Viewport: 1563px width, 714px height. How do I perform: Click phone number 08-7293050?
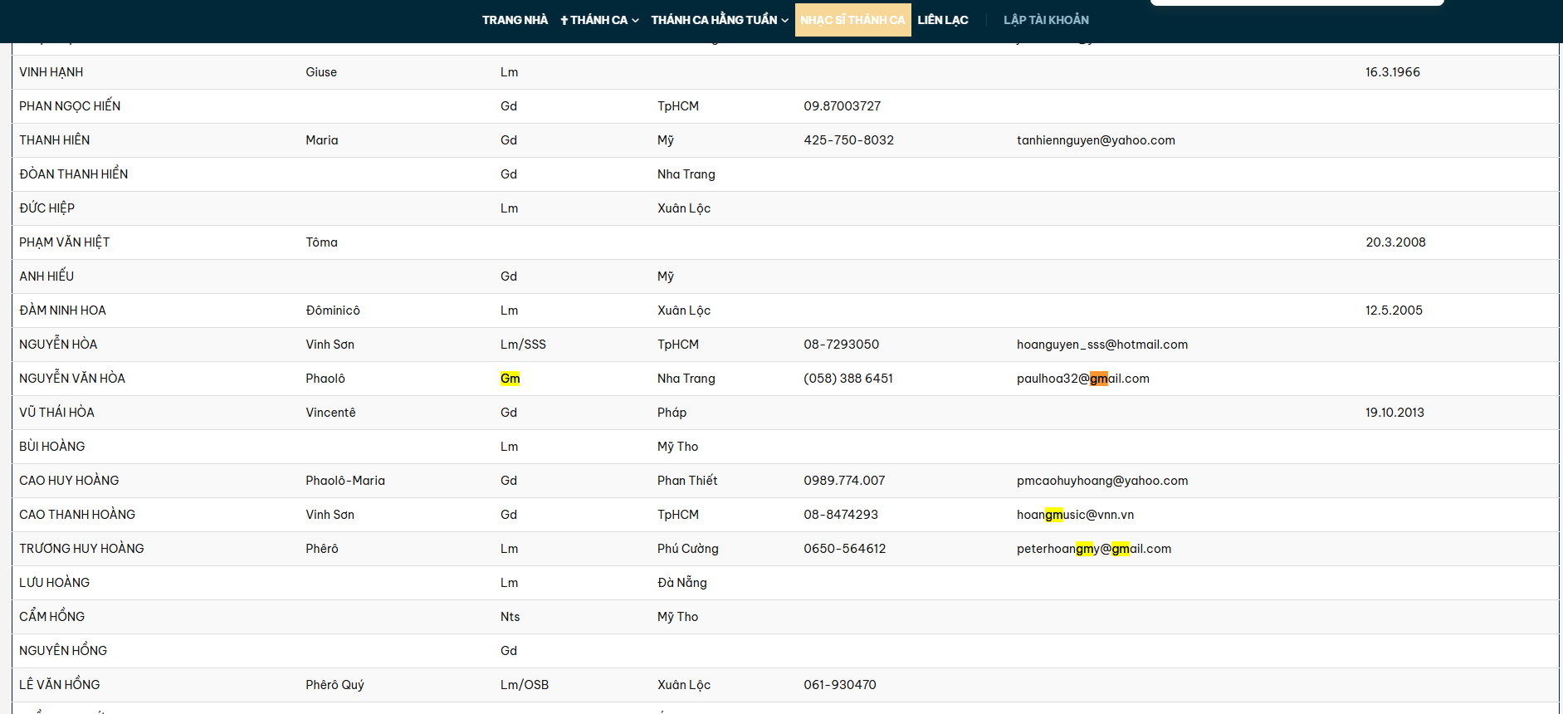(841, 345)
